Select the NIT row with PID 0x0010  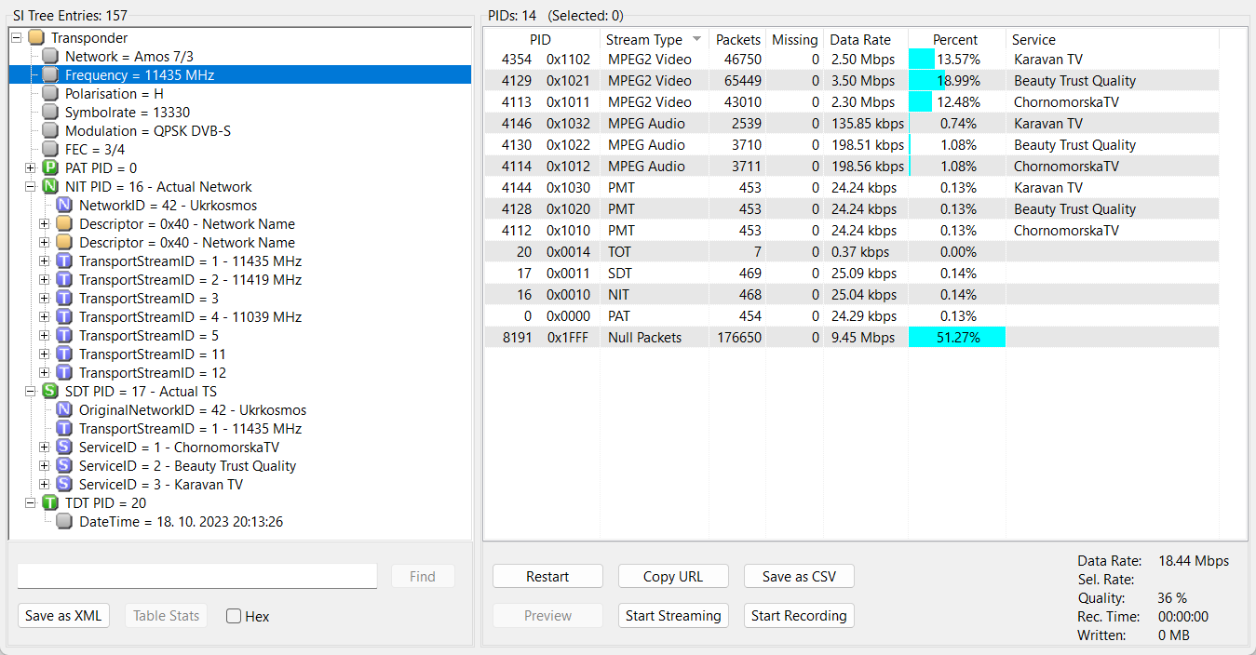(852, 295)
